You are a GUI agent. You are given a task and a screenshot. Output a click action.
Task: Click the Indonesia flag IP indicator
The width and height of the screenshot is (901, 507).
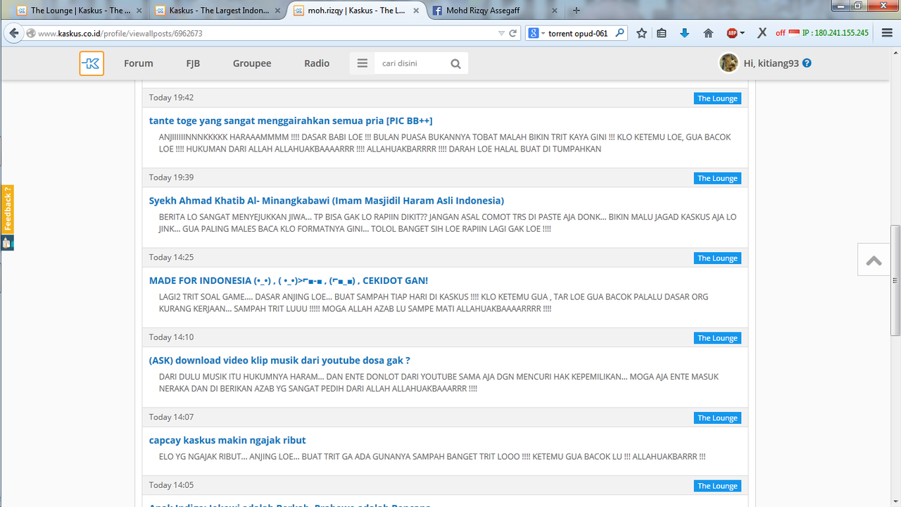[794, 32]
